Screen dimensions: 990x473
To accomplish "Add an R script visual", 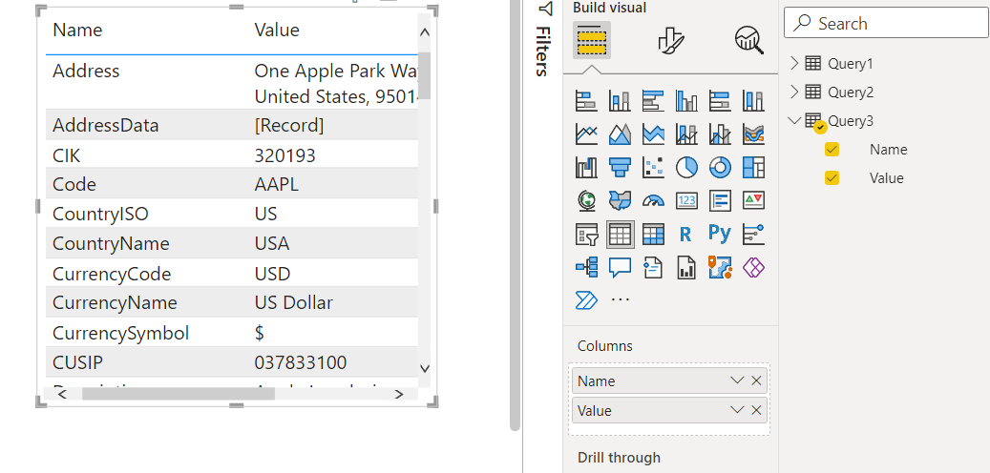I will pos(685,234).
